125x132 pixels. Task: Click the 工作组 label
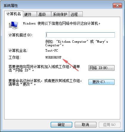tap(15, 58)
